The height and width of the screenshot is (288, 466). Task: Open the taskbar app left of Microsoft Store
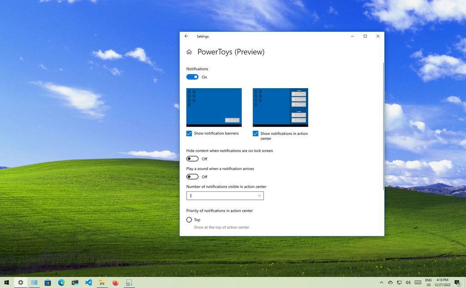point(34,283)
